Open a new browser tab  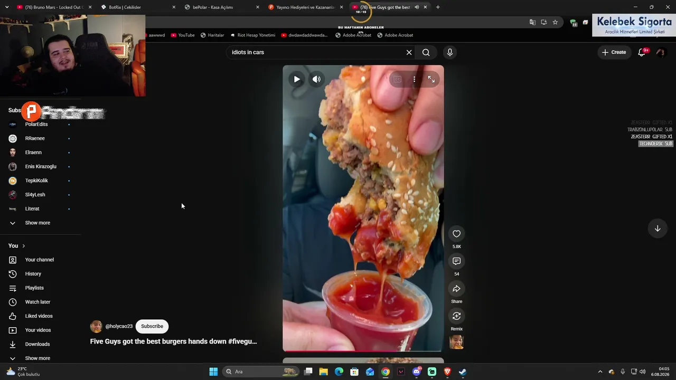pyautogui.click(x=438, y=7)
